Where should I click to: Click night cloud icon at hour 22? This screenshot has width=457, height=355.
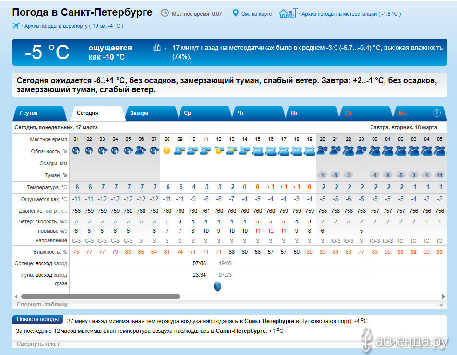tap(349, 150)
